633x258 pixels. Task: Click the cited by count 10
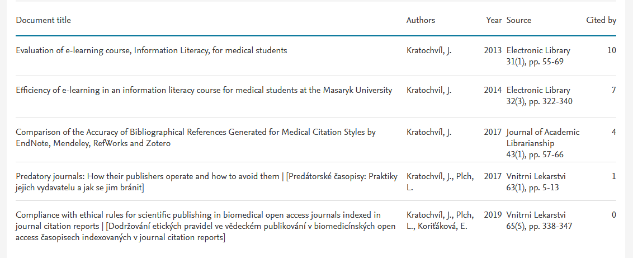pos(612,50)
